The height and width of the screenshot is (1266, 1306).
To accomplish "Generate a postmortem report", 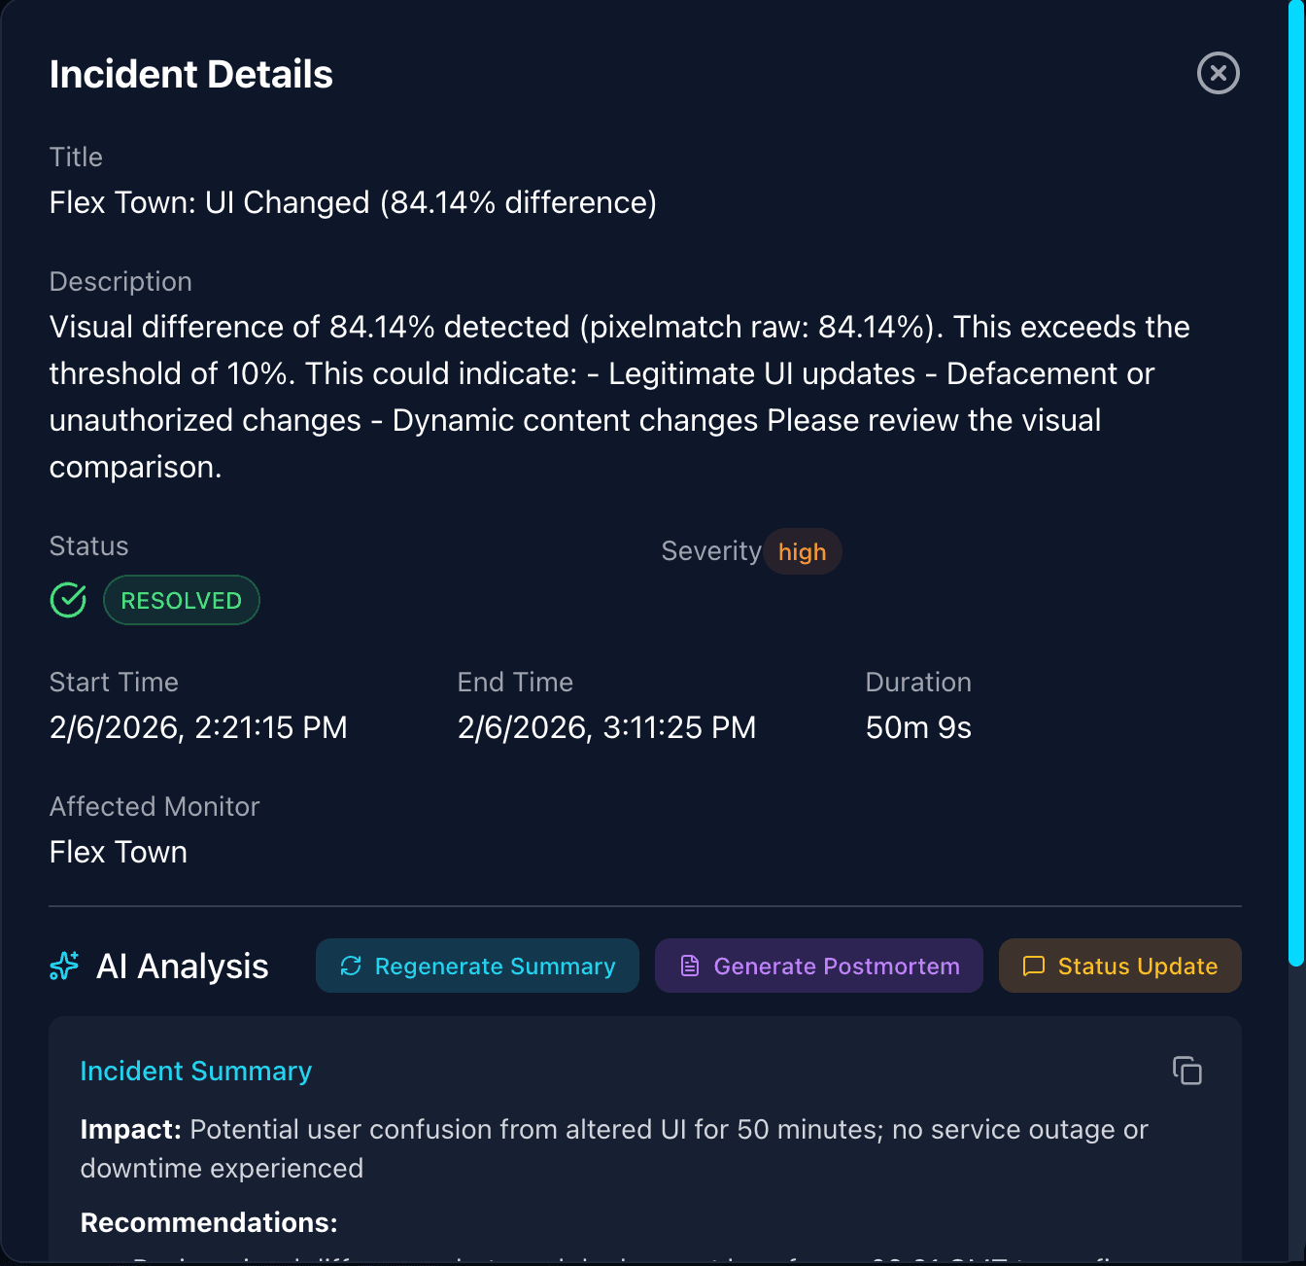I will (x=818, y=966).
